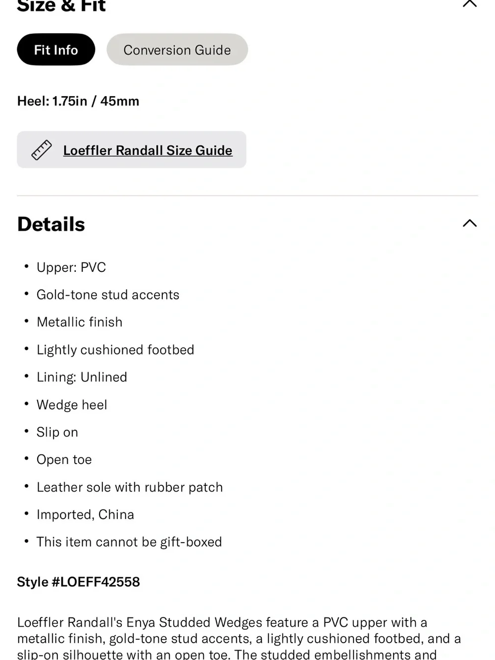Click Leather sole with rubber patch

(130, 487)
